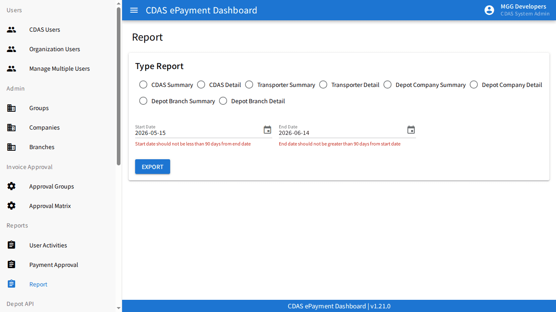
Task: Click the Approval Groups gear icon
Action: click(x=11, y=186)
